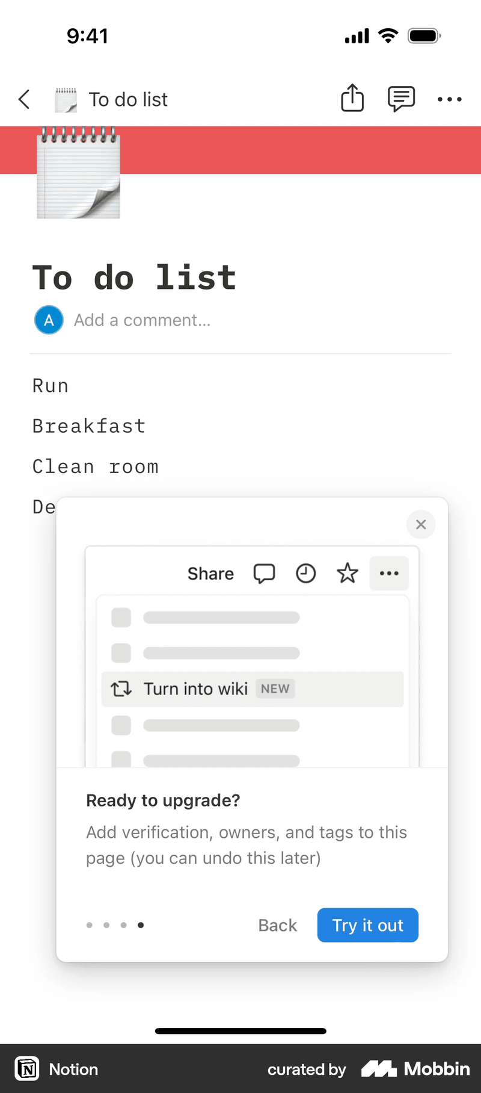Viewport: 481px width, 1093px height.
Task: Tap the avatar circle labeled A
Action: tap(48, 320)
